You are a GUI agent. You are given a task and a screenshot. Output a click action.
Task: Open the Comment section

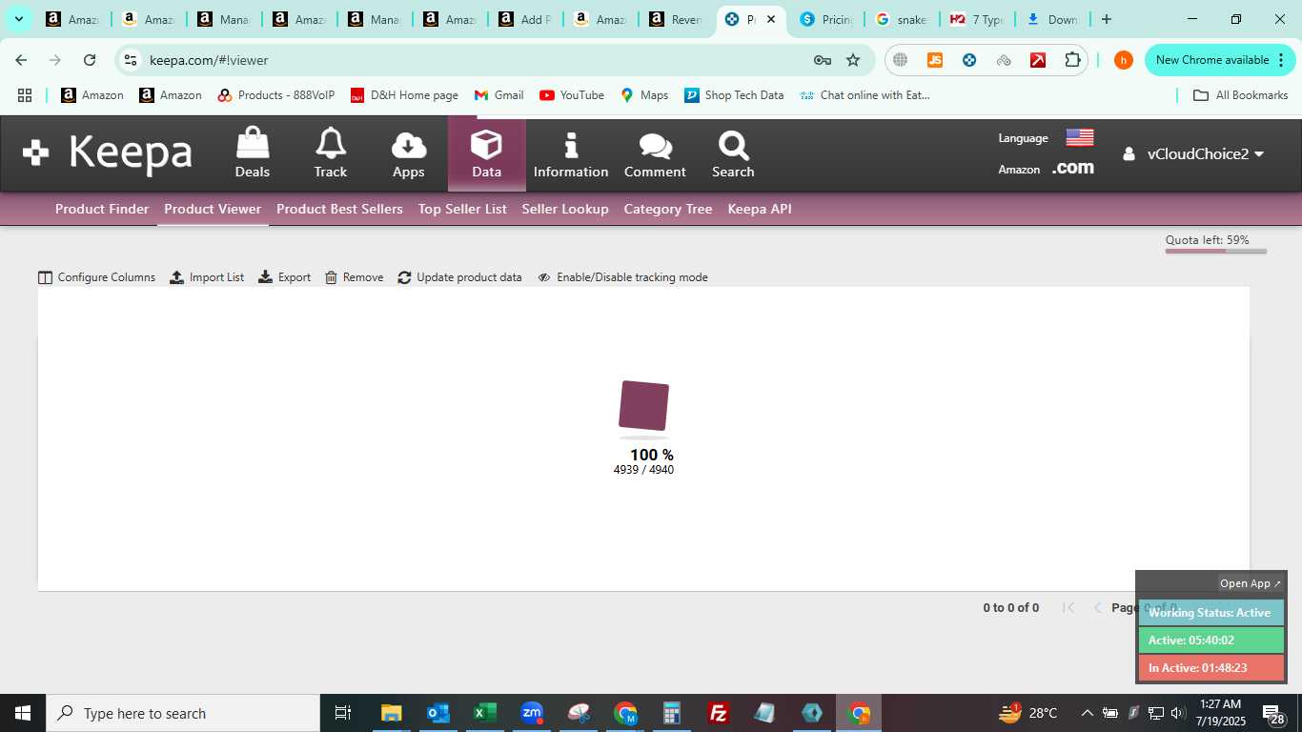pyautogui.click(x=655, y=153)
